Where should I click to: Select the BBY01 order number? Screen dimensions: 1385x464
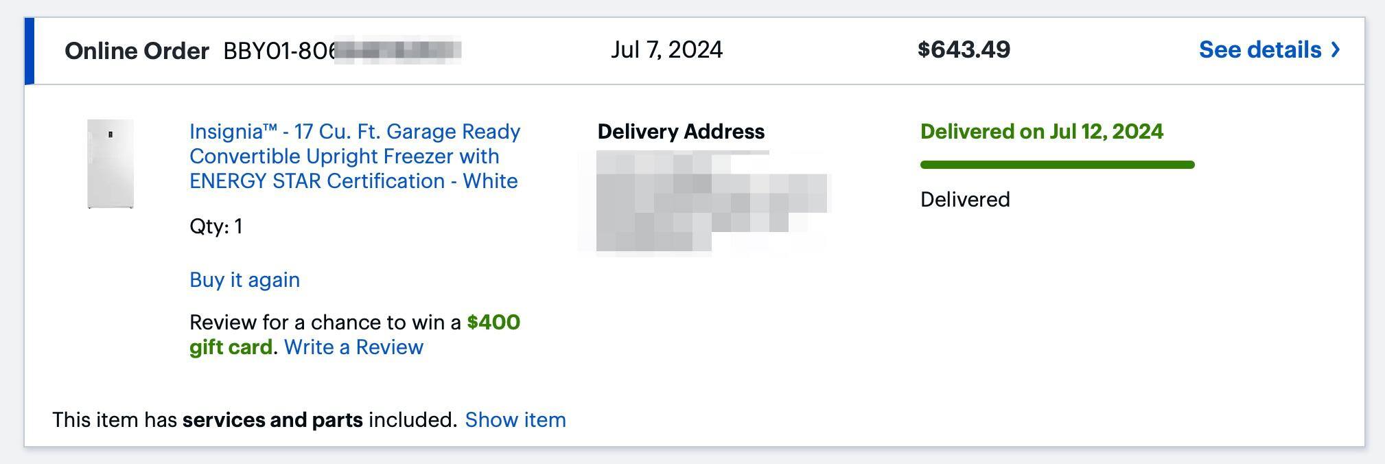click(x=342, y=51)
